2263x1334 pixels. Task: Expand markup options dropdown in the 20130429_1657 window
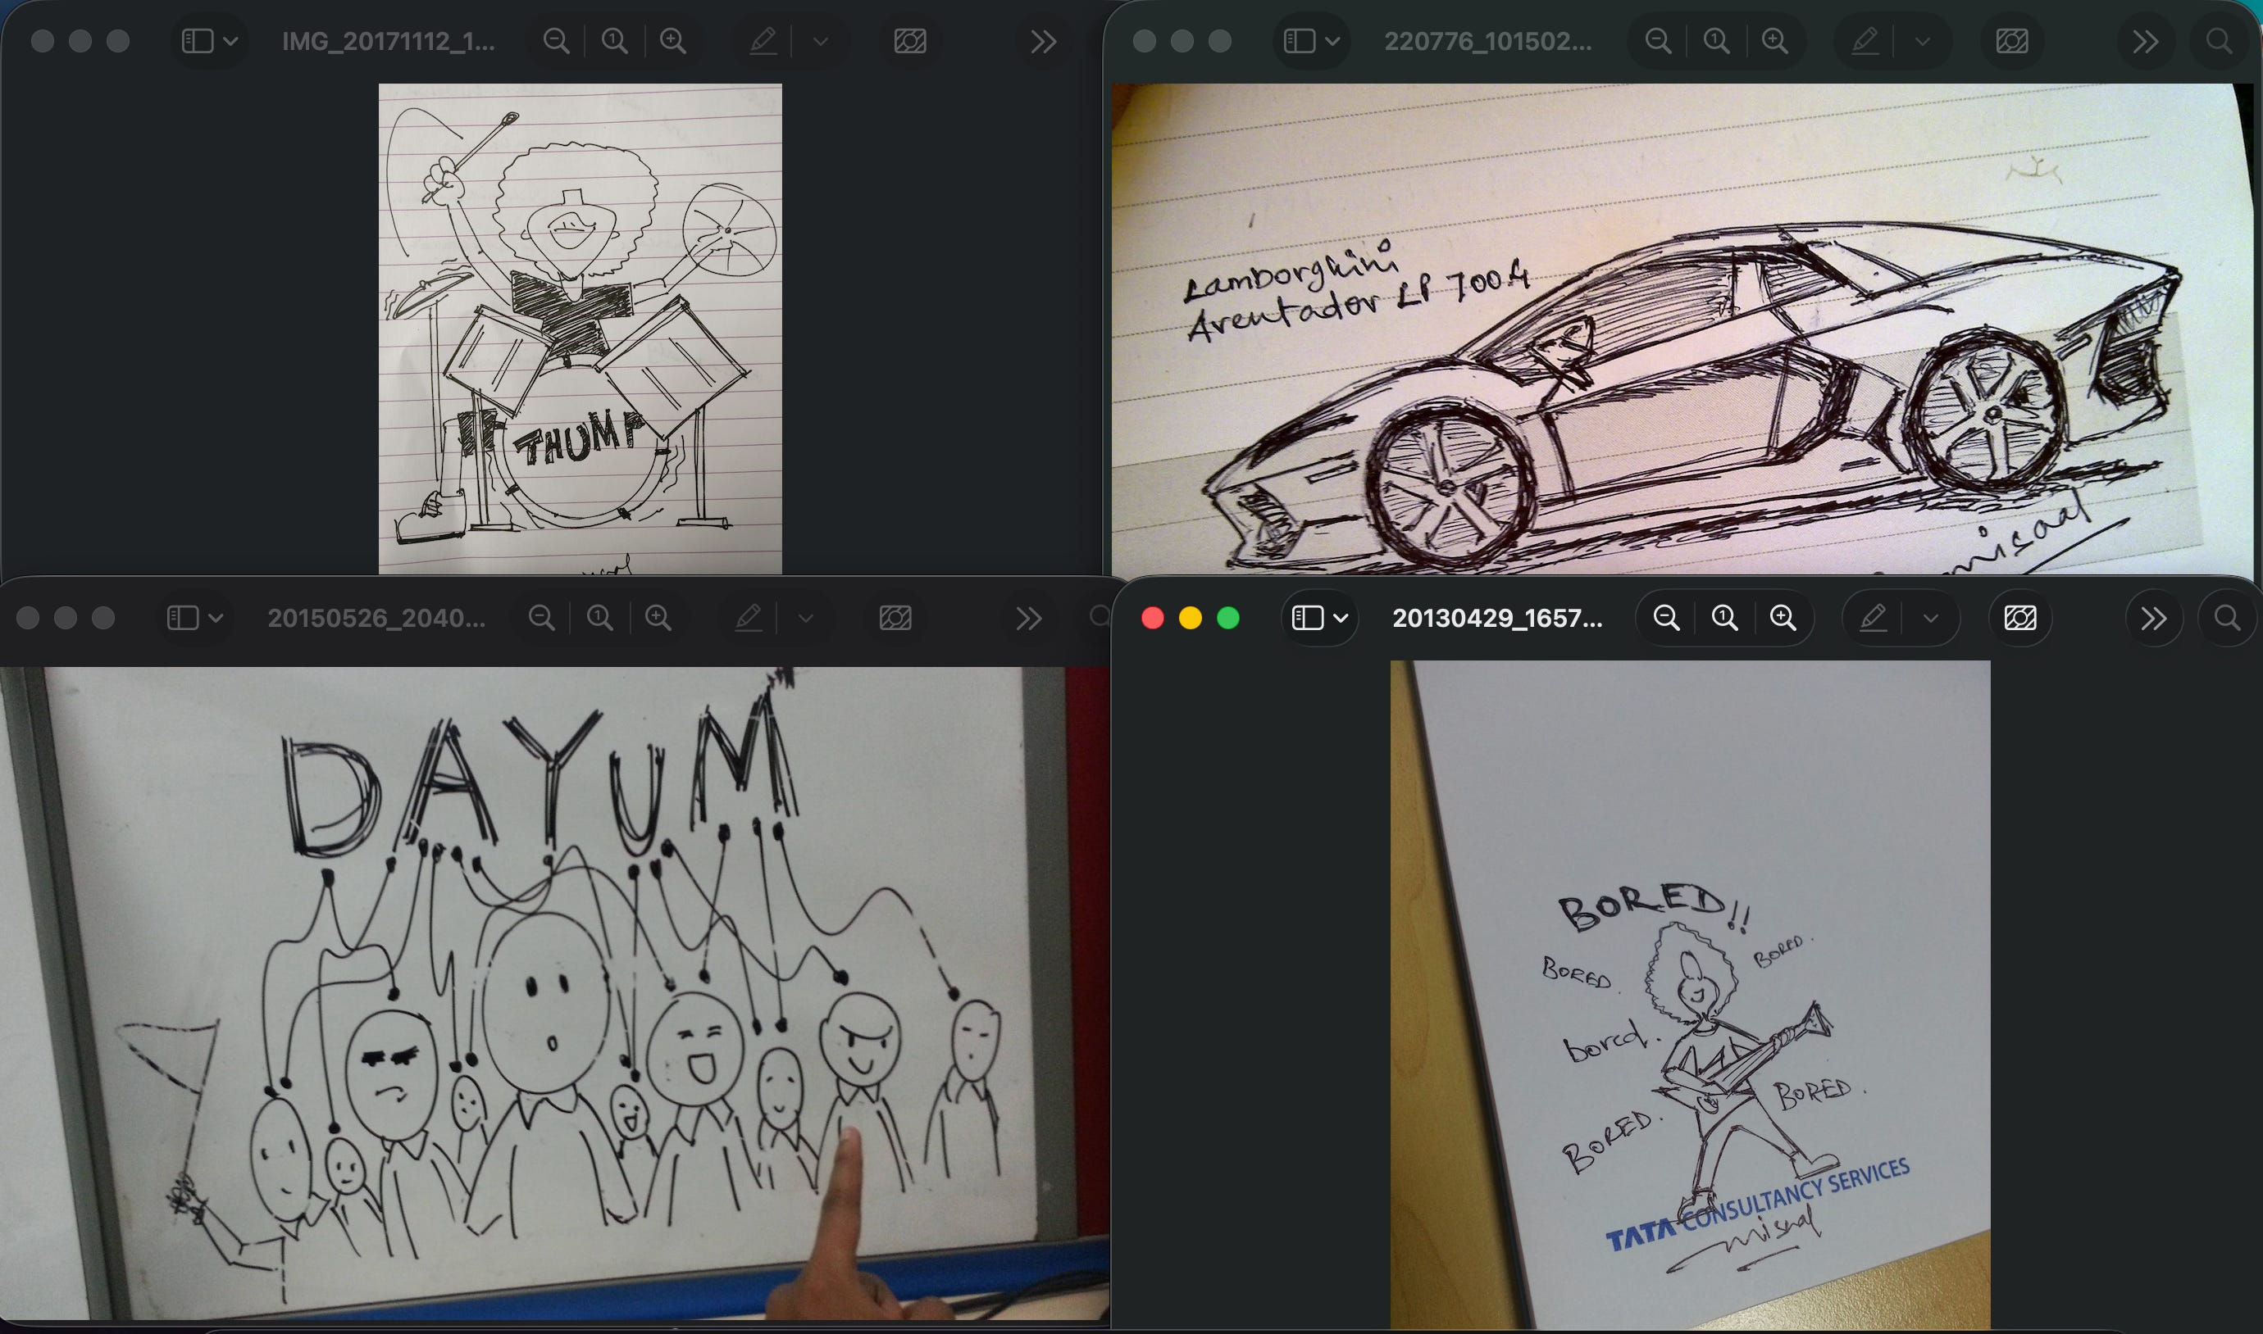coord(1930,619)
